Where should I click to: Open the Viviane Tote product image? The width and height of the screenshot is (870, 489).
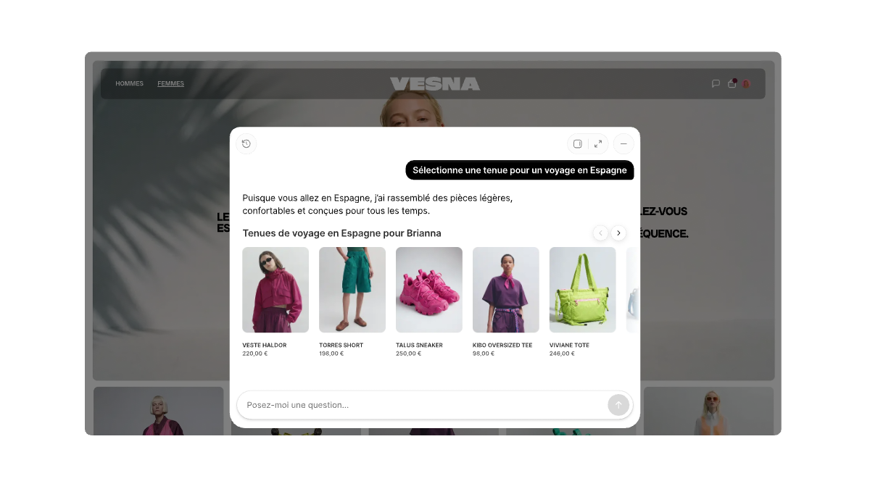583,290
